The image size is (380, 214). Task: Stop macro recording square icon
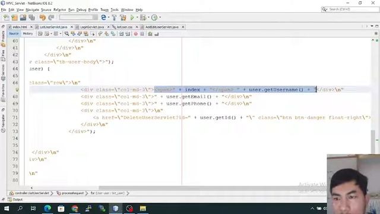coord(142,34)
